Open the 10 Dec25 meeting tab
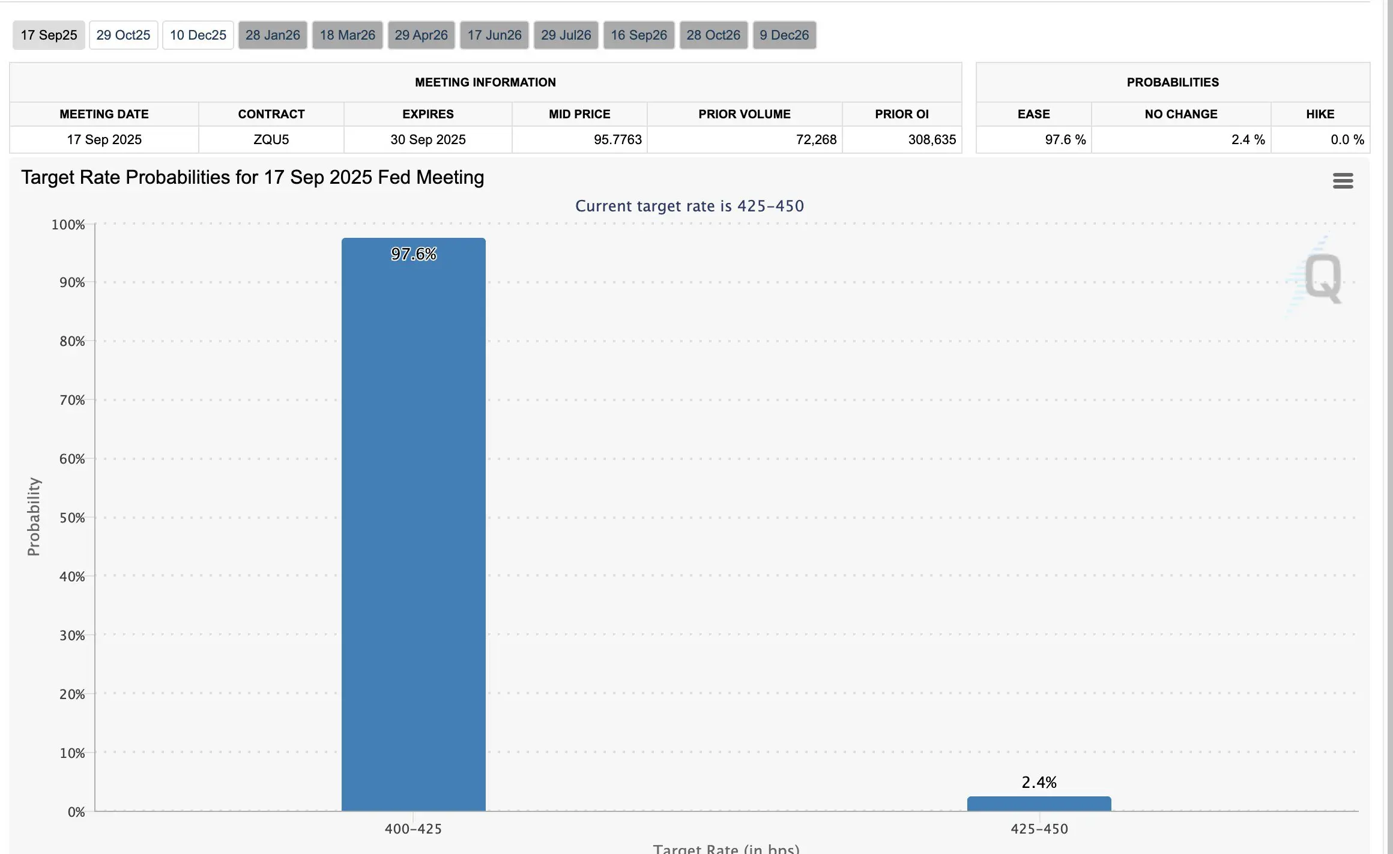This screenshot has height=854, width=1393. [x=198, y=35]
